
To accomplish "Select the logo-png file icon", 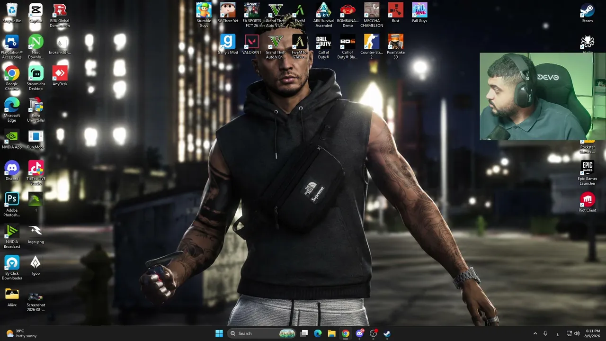I will tap(36, 234).
